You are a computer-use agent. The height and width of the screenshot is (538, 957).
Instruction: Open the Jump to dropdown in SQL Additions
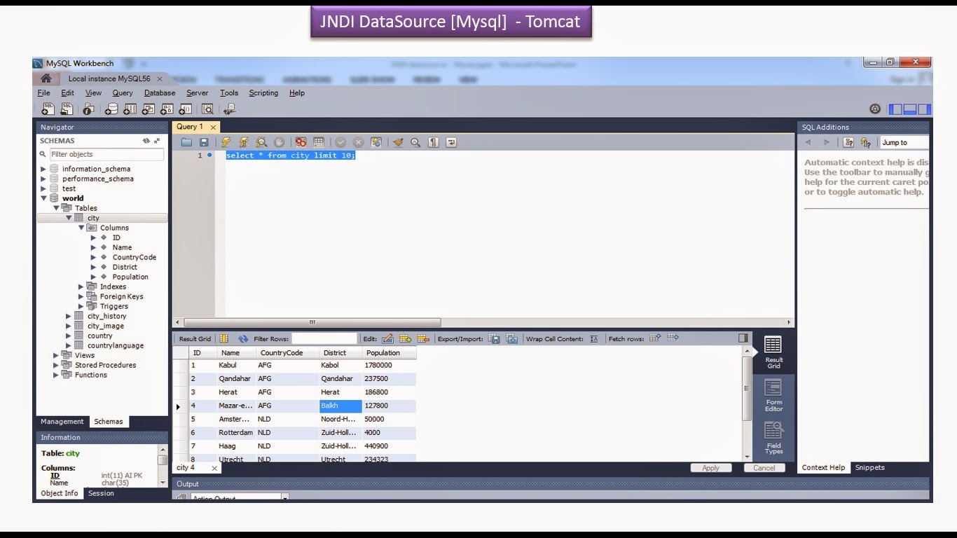[x=904, y=142]
